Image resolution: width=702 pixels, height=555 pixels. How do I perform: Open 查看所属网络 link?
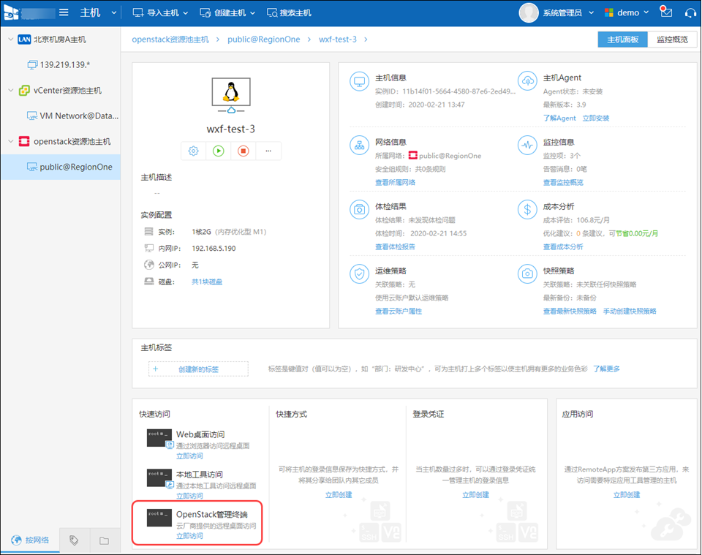[395, 182]
